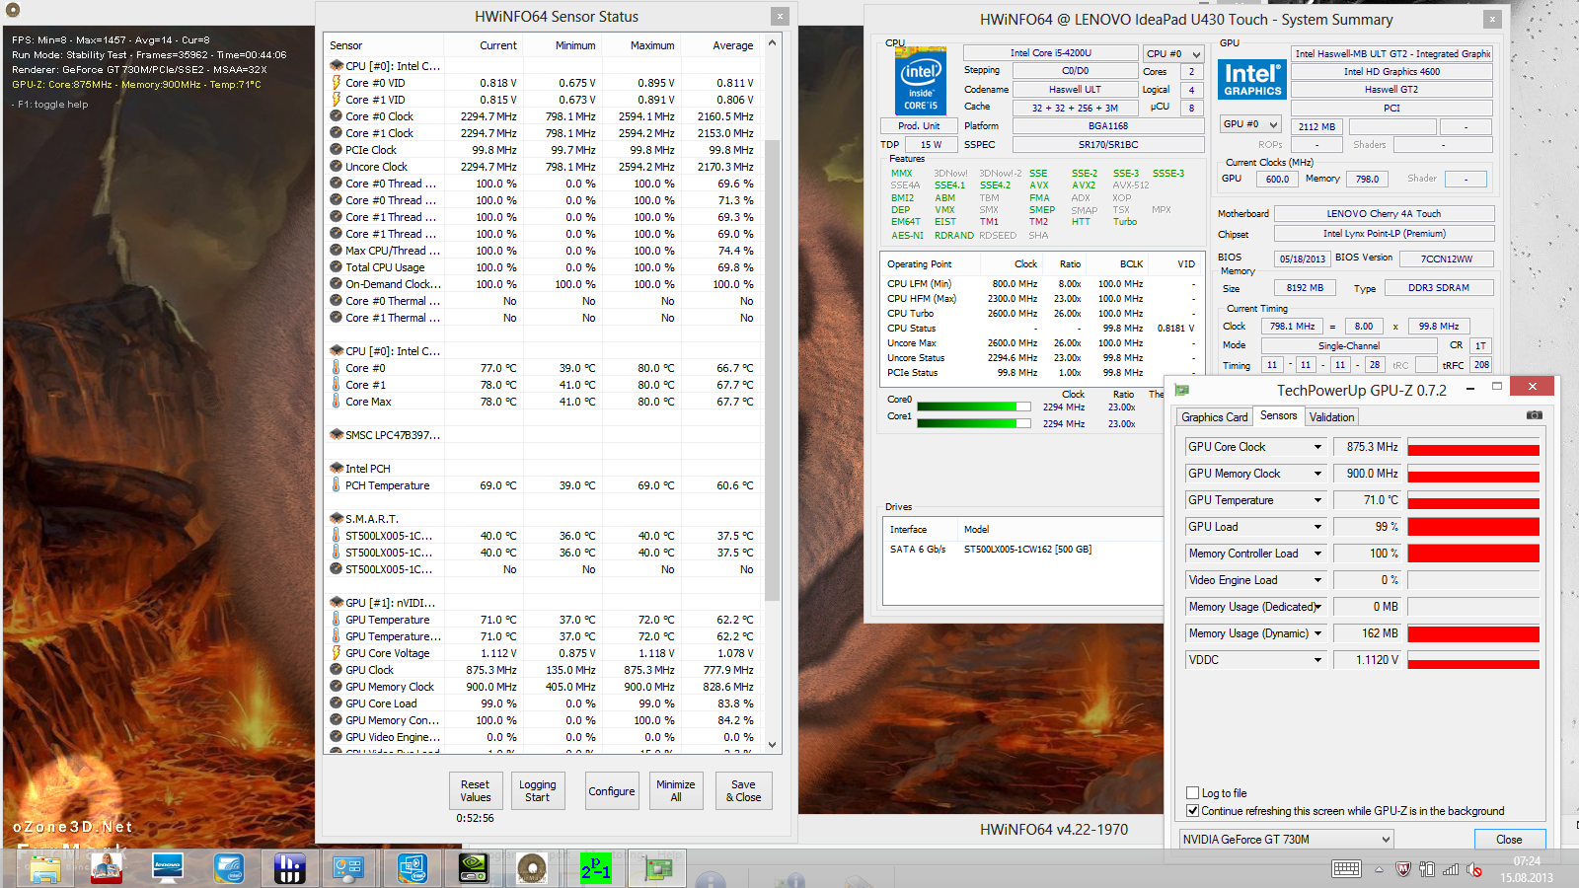Switch to FurMark donut taskbar icon

pyautogui.click(x=532, y=868)
